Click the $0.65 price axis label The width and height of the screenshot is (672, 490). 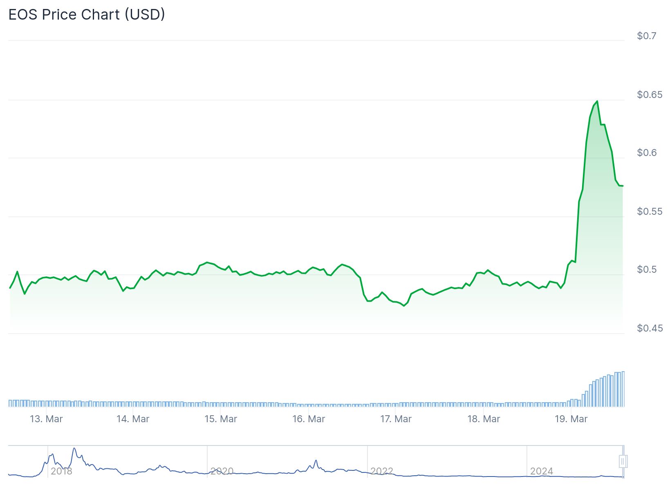650,95
